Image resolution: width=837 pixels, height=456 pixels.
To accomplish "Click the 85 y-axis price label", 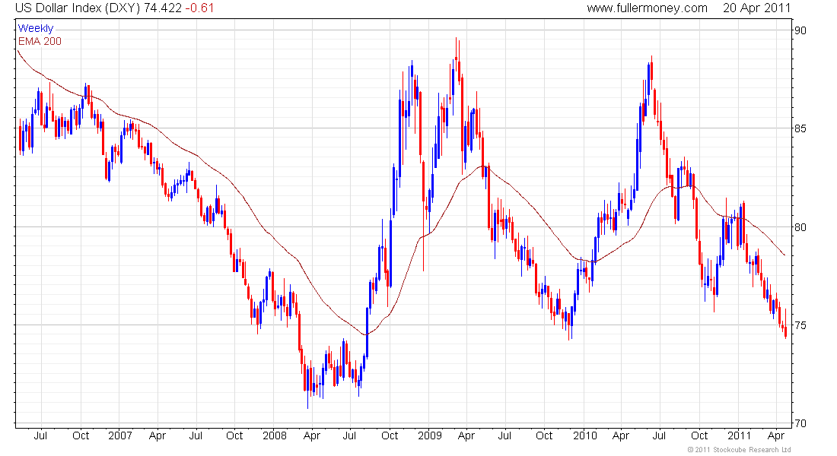I will click(x=800, y=128).
